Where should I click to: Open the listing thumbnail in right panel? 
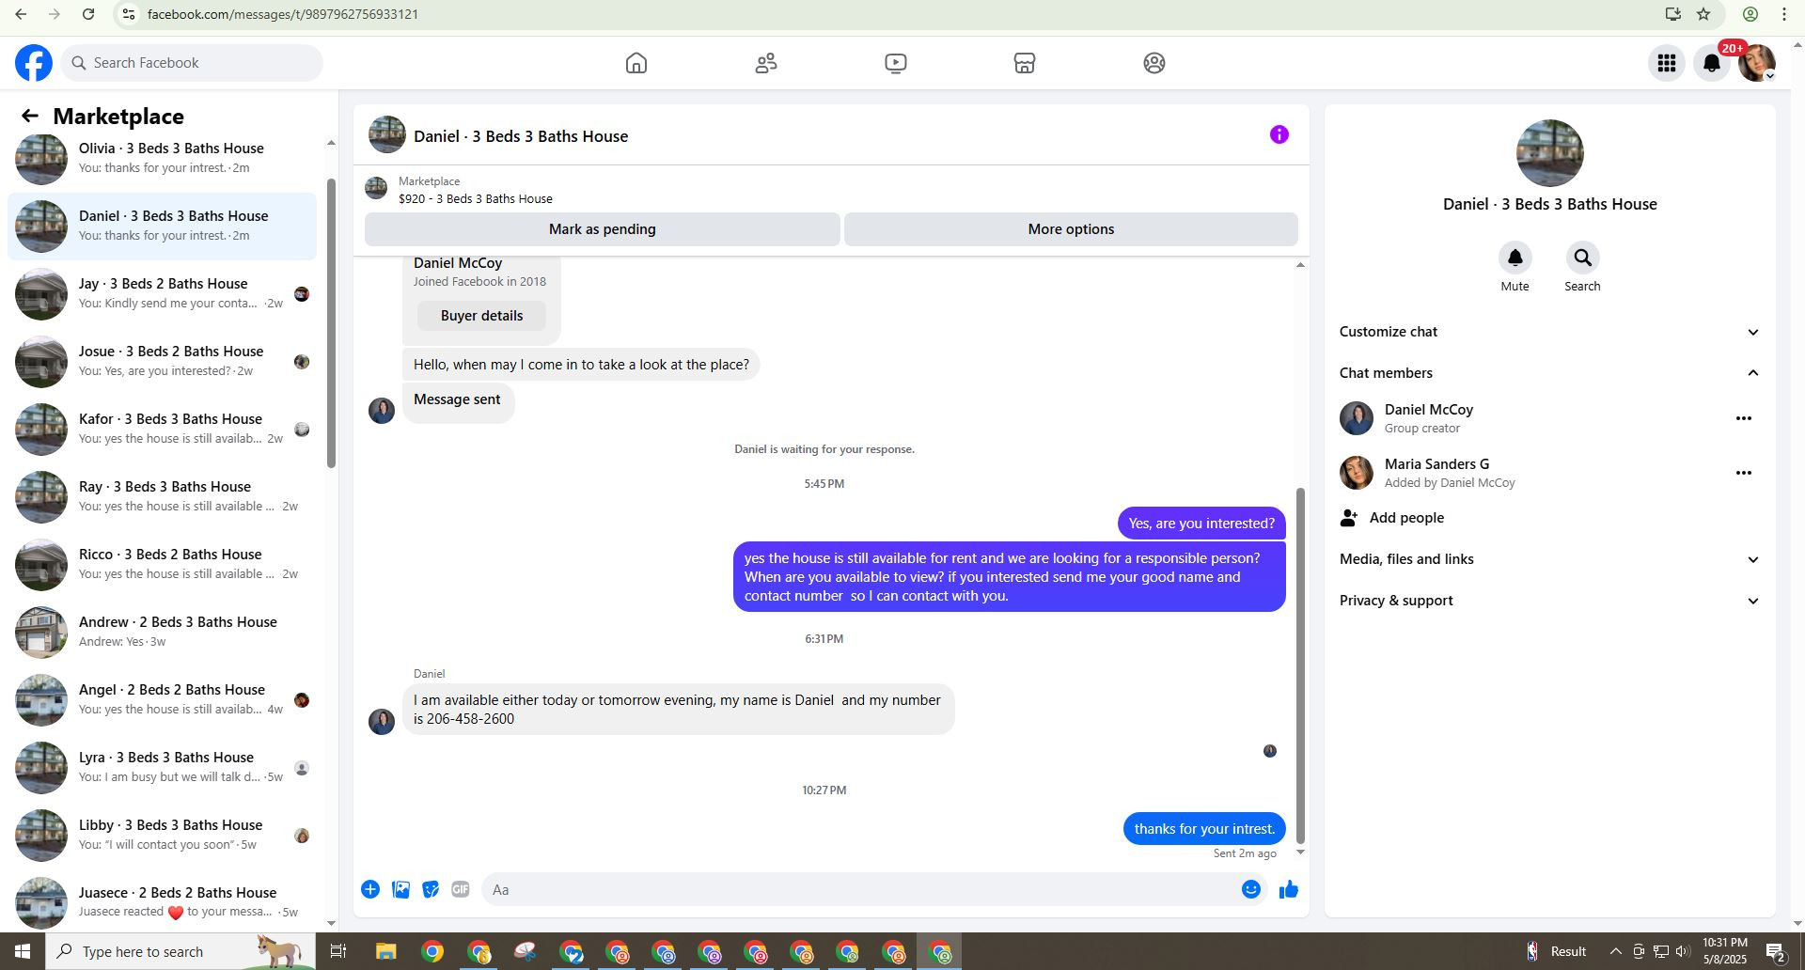point(1549,153)
